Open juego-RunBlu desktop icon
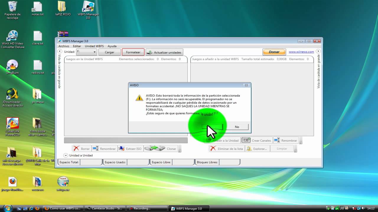378x212 pixels. (x=12, y=184)
